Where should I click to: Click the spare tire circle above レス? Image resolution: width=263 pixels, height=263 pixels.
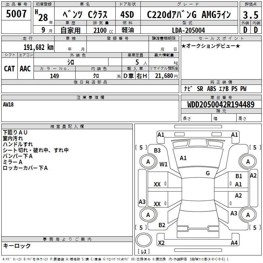click(x=144, y=240)
